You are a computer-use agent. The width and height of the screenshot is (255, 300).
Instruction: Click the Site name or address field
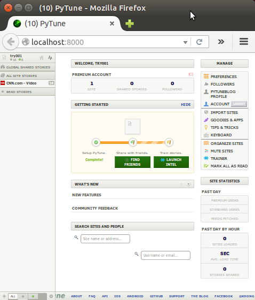click(x=105, y=239)
